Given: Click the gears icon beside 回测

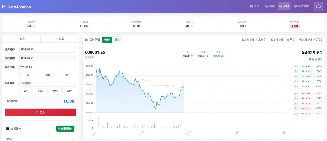Looking at the screenshot, I should tap(266, 6).
